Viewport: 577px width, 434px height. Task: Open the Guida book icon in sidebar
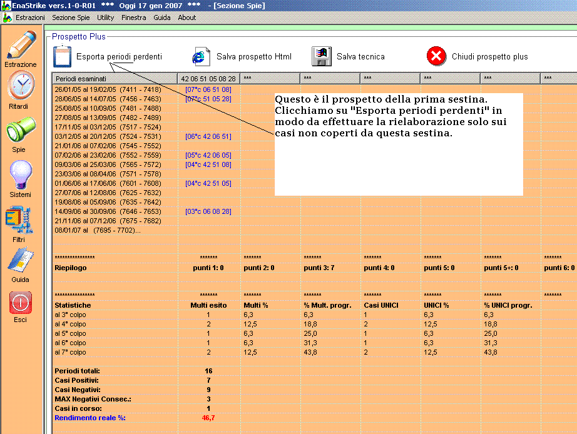[x=21, y=260]
